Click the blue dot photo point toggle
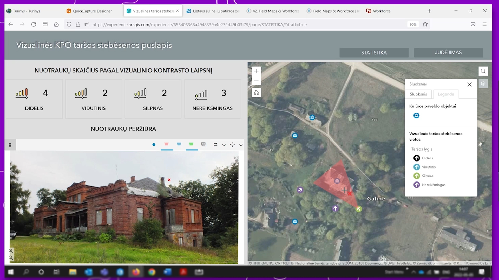 point(154,145)
